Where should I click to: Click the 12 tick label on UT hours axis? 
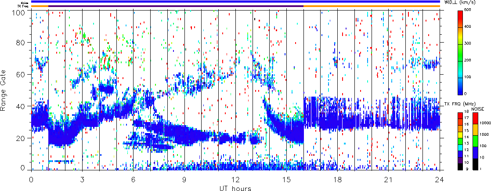coord(235,180)
